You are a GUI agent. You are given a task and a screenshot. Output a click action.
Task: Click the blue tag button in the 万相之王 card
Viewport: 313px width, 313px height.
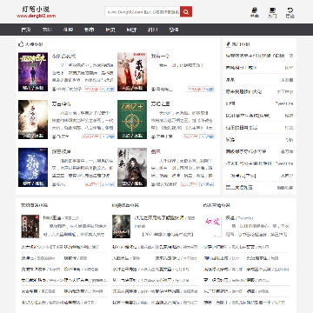(207, 137)
